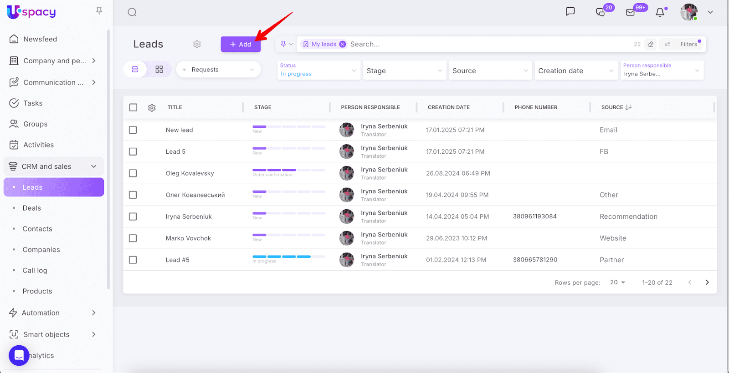Remove the My leads filter chip

[x=343, y=44]
